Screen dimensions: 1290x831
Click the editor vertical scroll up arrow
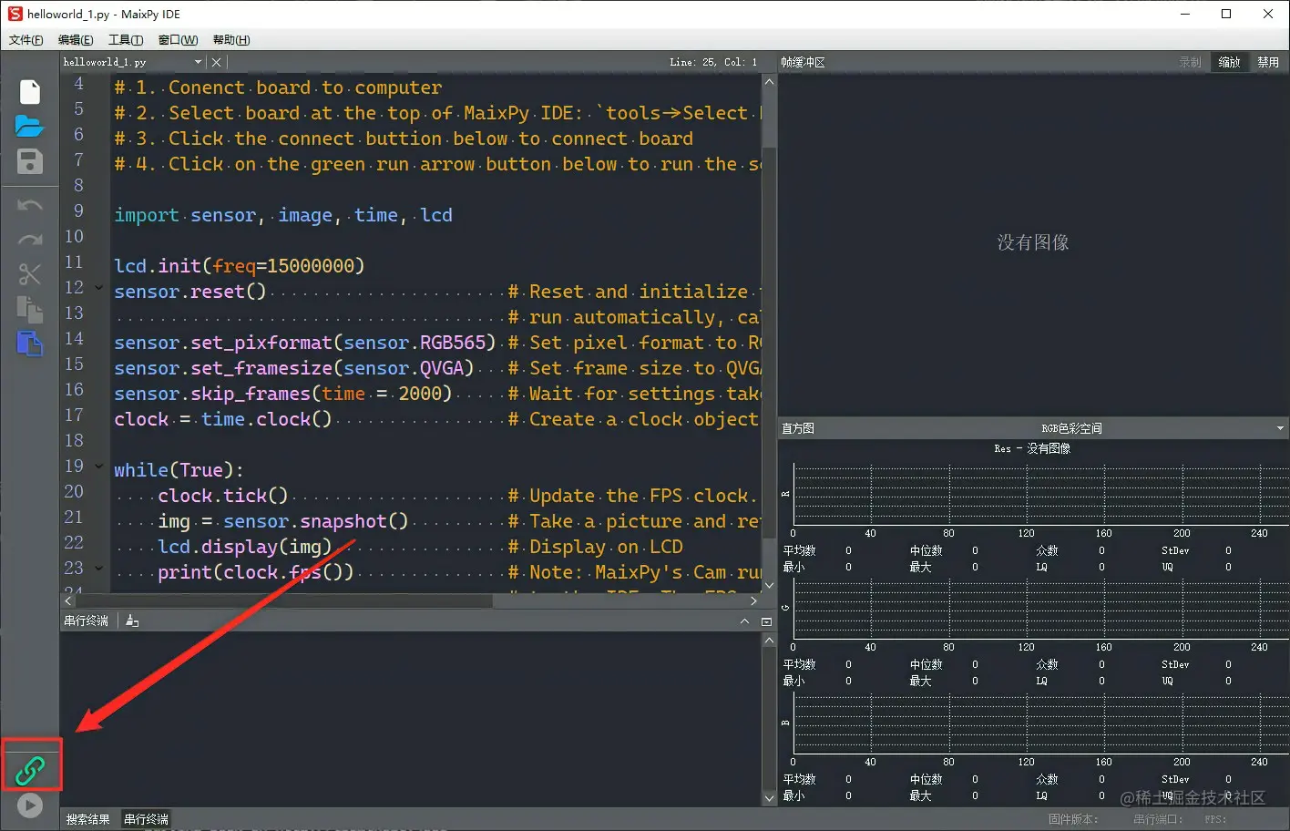[769, 82]
